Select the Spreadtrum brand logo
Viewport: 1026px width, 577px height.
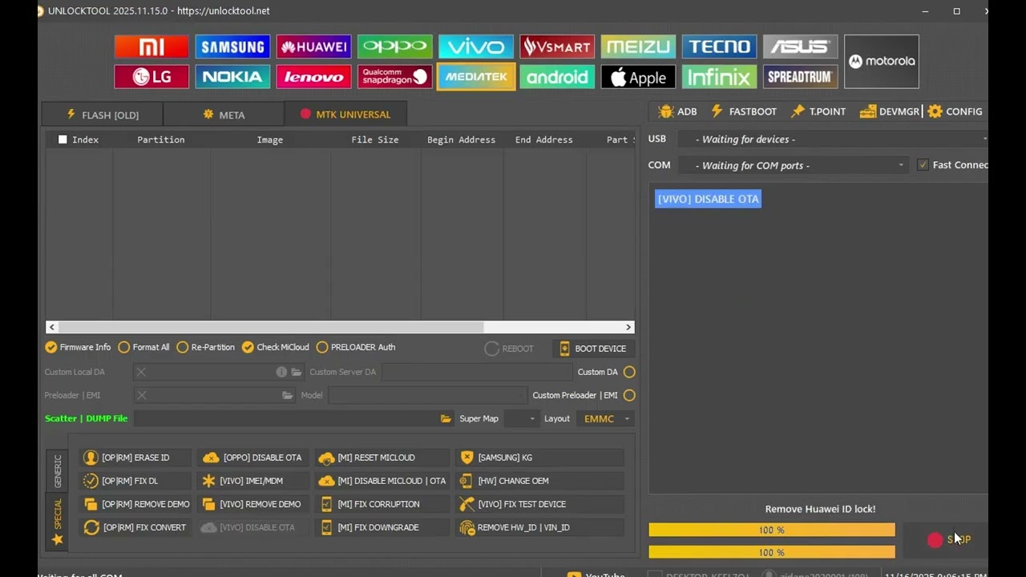pyautogui.click(x=800, y=77)
